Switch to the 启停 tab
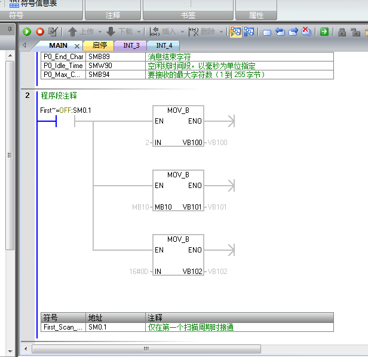Image resolution: width=368 pixels, height=357 pixels. tap(99, 45)
